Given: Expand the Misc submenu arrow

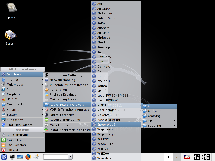Looking at the screenshot, I should point(174,121).
